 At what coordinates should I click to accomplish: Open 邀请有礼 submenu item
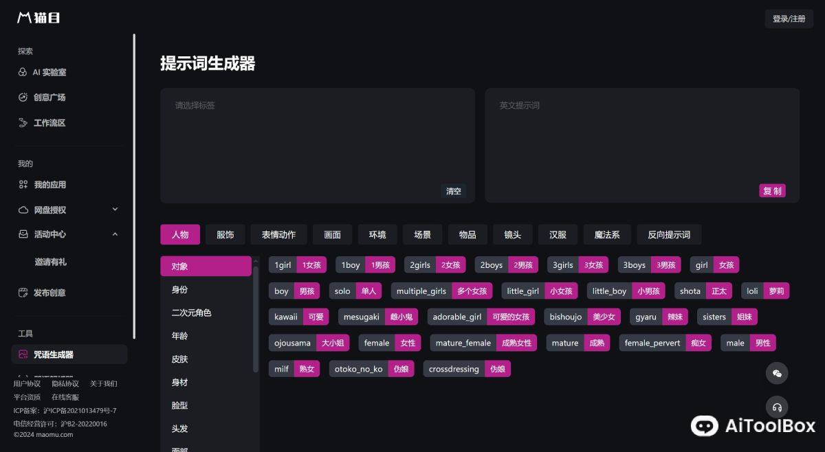coord(51,262)
